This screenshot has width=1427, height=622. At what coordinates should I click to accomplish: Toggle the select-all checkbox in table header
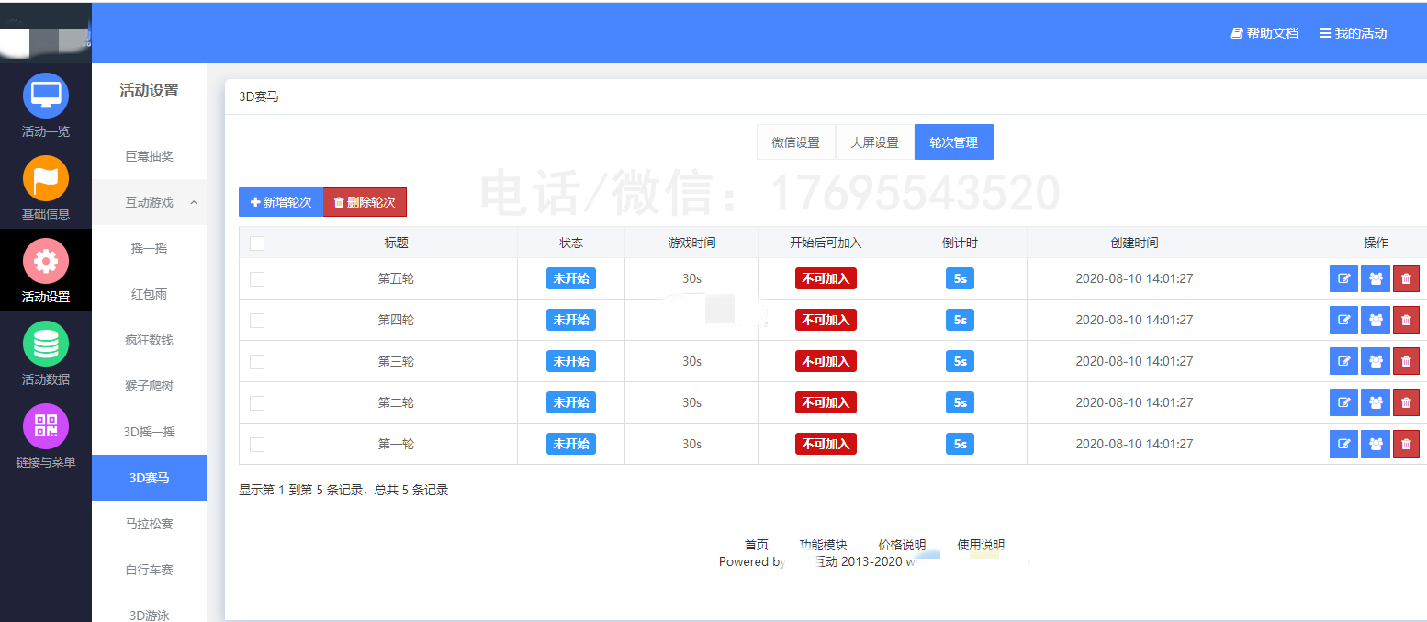coord(257,243)
